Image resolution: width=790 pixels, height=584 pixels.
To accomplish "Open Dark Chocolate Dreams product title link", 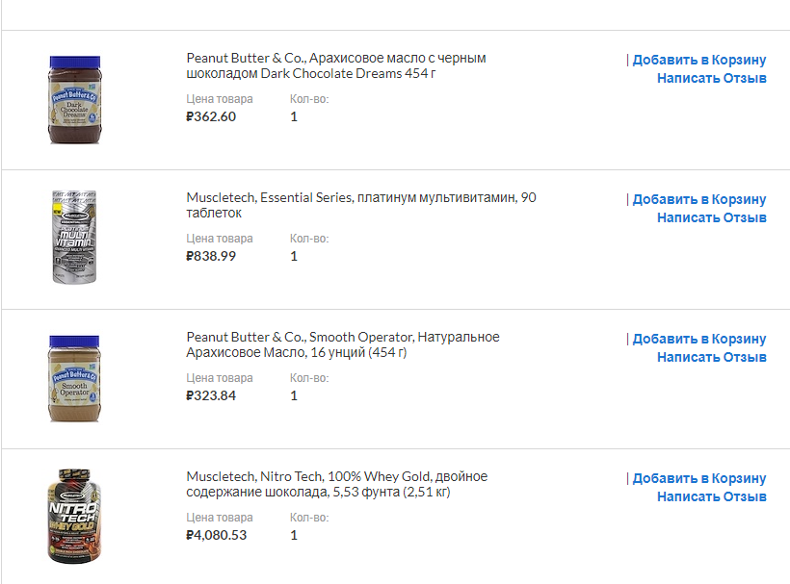I will coord(335,65).
